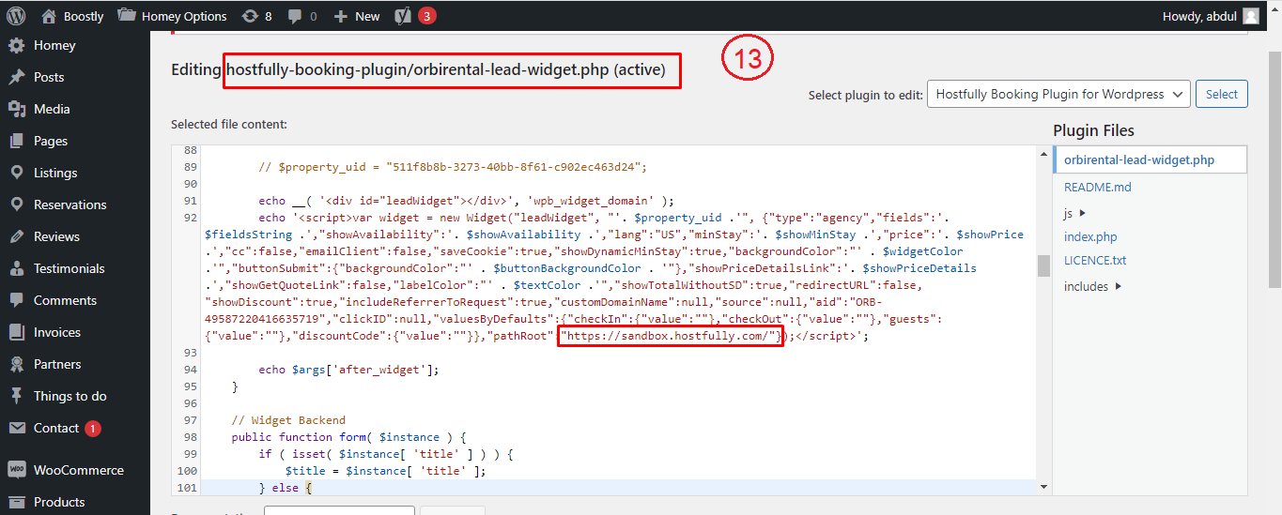Screen dimensions: 1282x515
Task: Click the "// Widget Backend" comment line
Action: click(288, 419)
